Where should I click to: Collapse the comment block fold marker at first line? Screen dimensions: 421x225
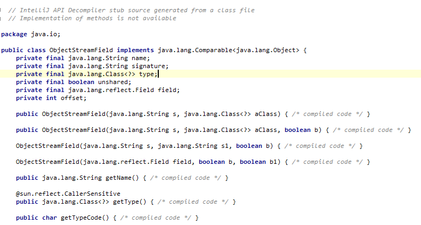tap(1, 11)
